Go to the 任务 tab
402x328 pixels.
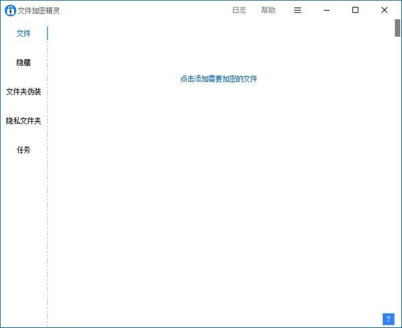tap(23, 150)
